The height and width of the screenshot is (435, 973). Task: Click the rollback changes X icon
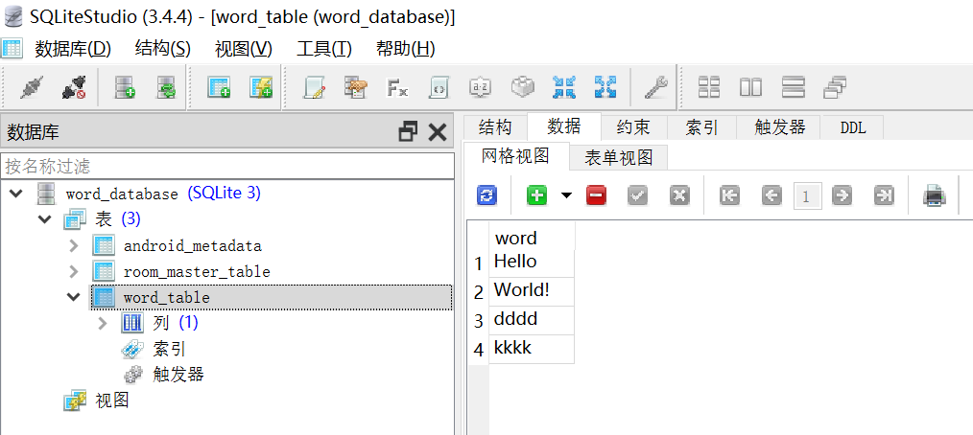(680, 195)
